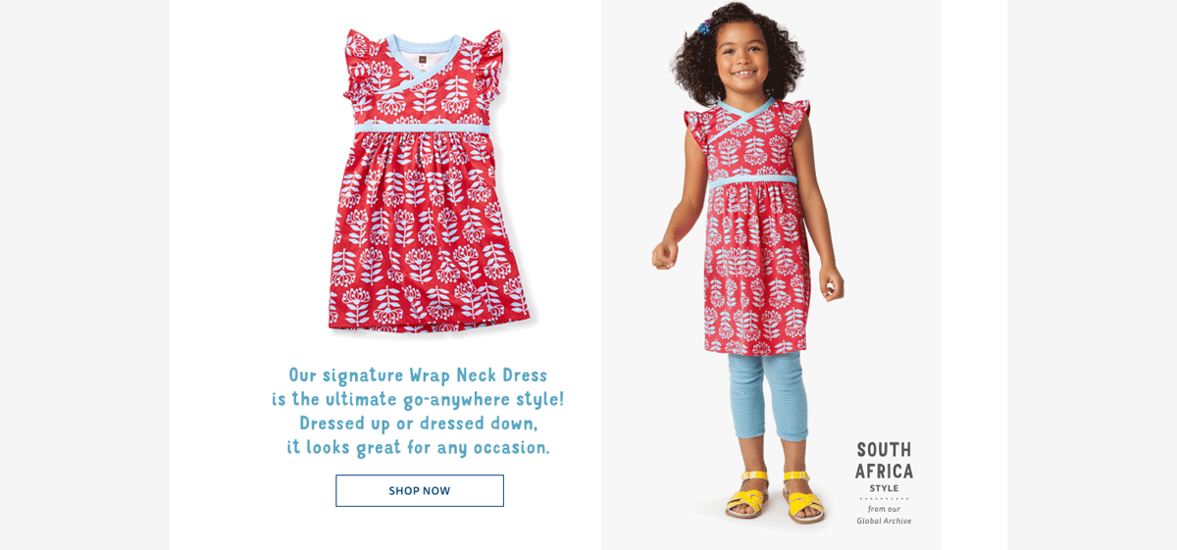Click the "from our Global Archive" caption
This screenshot has height=550, width=1177.
tap(884, 515)
